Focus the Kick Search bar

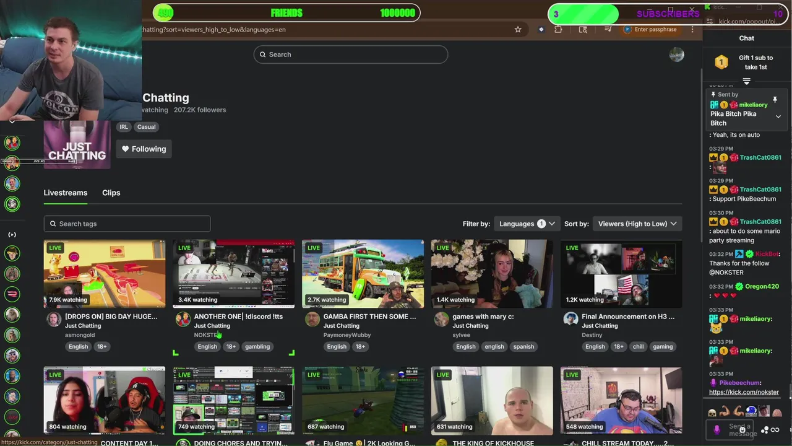350,55
